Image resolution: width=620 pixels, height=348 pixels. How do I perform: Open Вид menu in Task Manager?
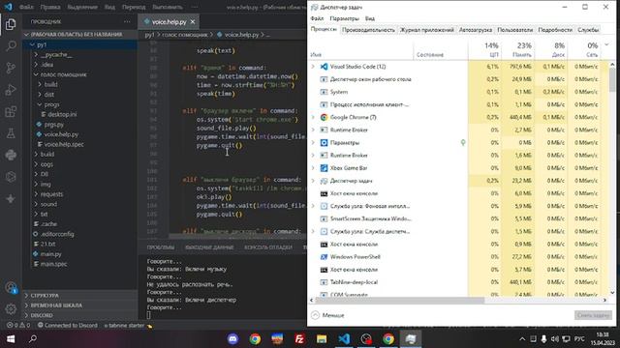click(370, 18)
